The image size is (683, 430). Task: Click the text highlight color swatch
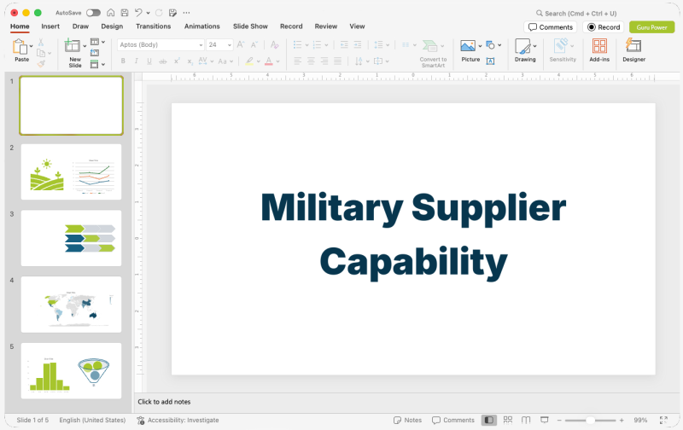pos(249,61)
